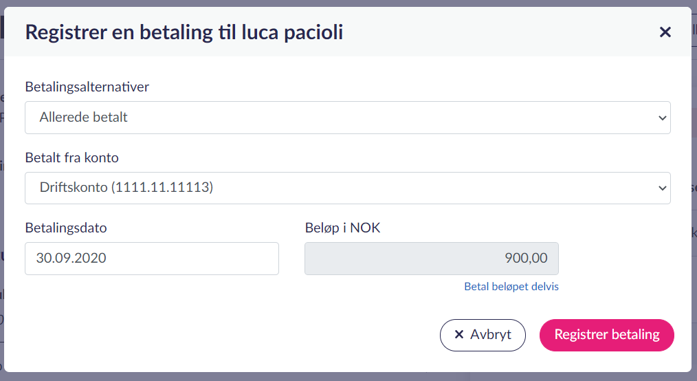This screenshot has height=381, width=697.
Task: Expand the Betalt fra konto dropdown
Action: pyautogui.click(x=347, y=188)
